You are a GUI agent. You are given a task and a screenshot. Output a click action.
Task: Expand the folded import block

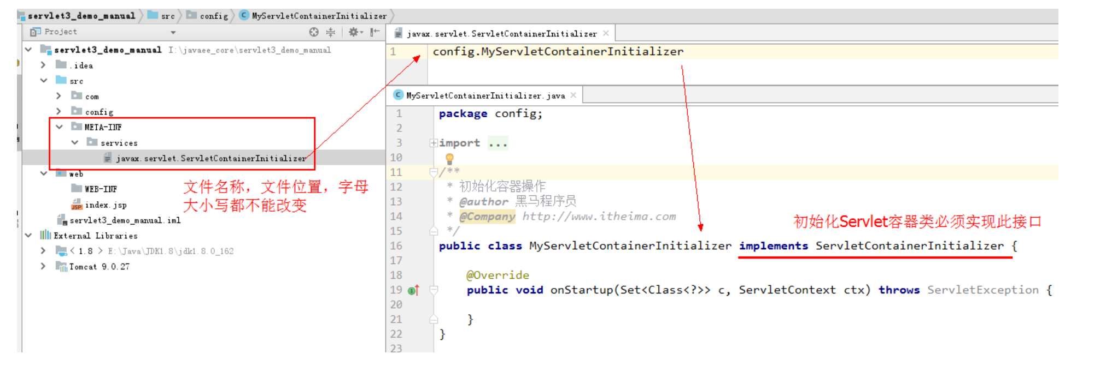tap(434, 143)
